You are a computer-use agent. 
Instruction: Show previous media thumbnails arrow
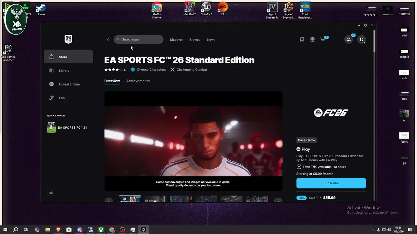click(x=109, y=201)
